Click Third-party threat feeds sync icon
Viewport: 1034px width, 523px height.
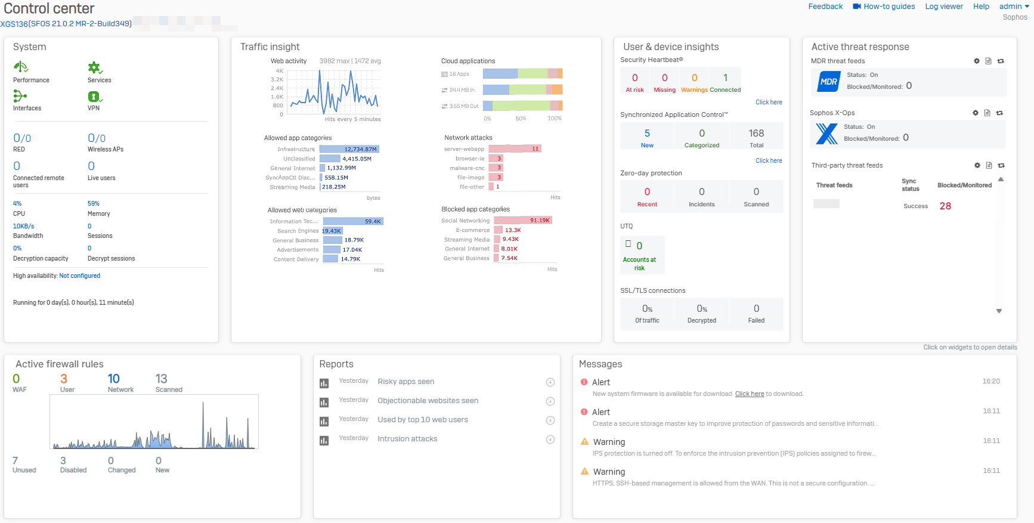tap(1001, 165)
